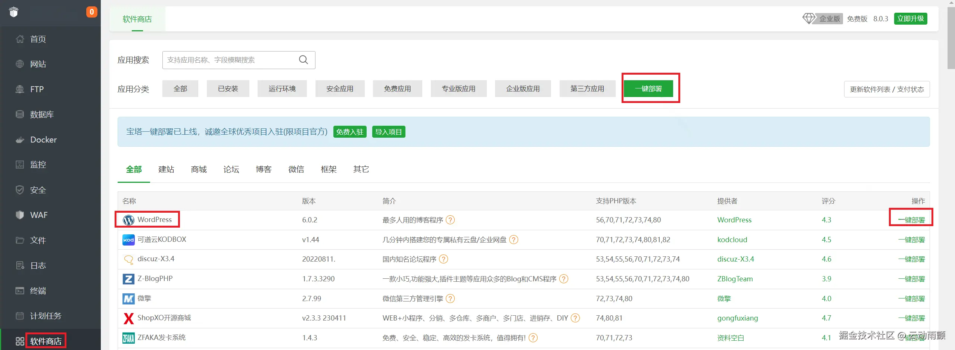Viewport: 955px width, 350px height.
Task: Filter apps by 专业版应用 category
Action: (x=459, y=89)
